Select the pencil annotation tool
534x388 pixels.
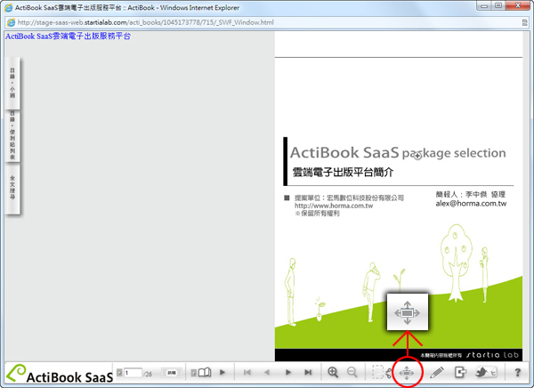click(437, 372)
